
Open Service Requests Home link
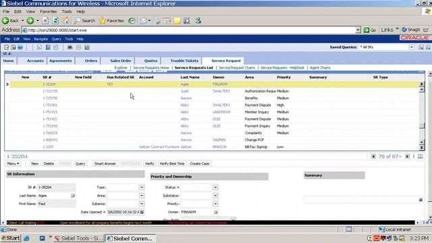point(151,67)
